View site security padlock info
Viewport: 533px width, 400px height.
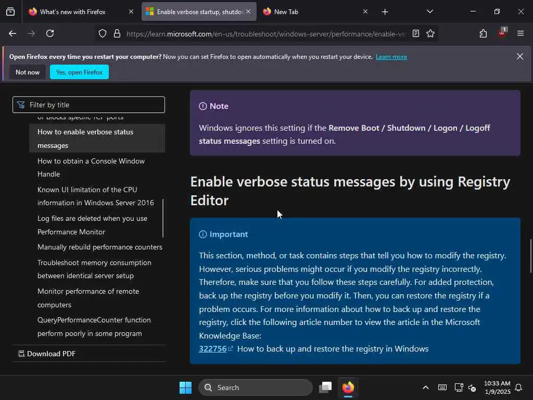(117, 33)
